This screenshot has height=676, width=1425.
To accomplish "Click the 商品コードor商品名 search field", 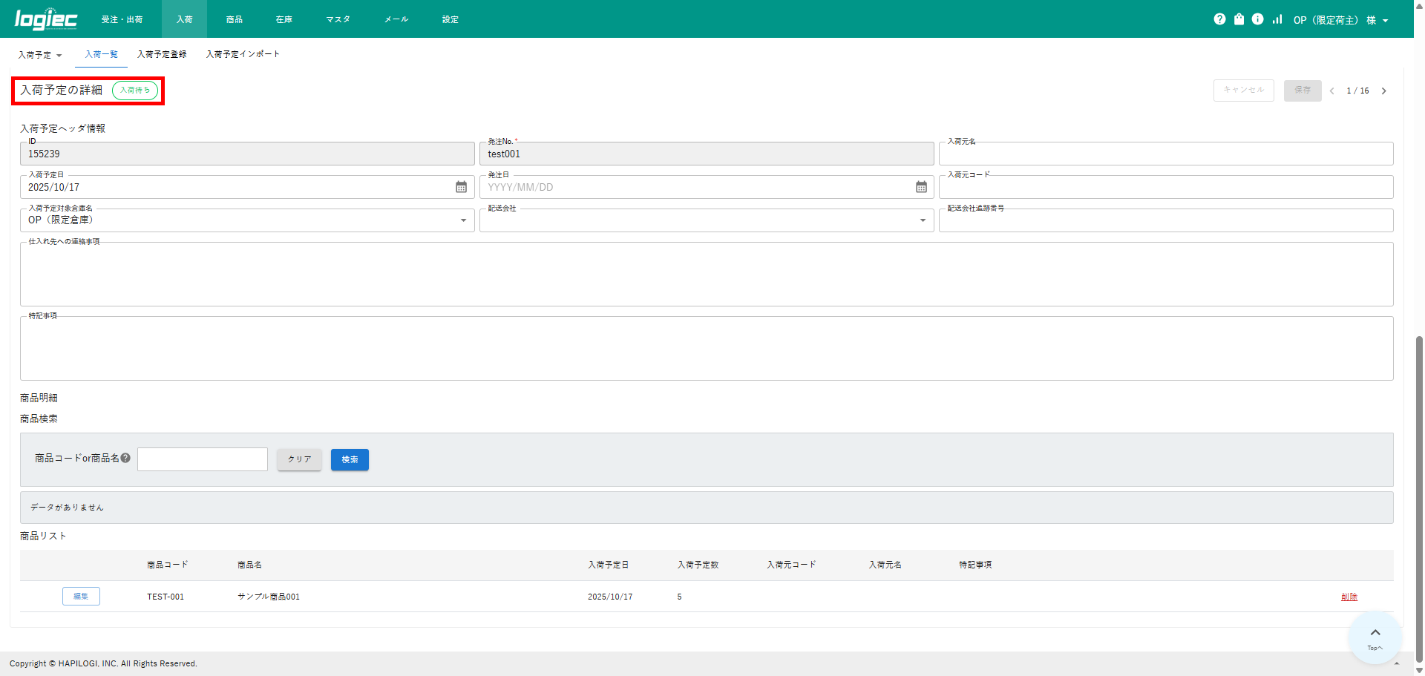I will coord(203,459).
